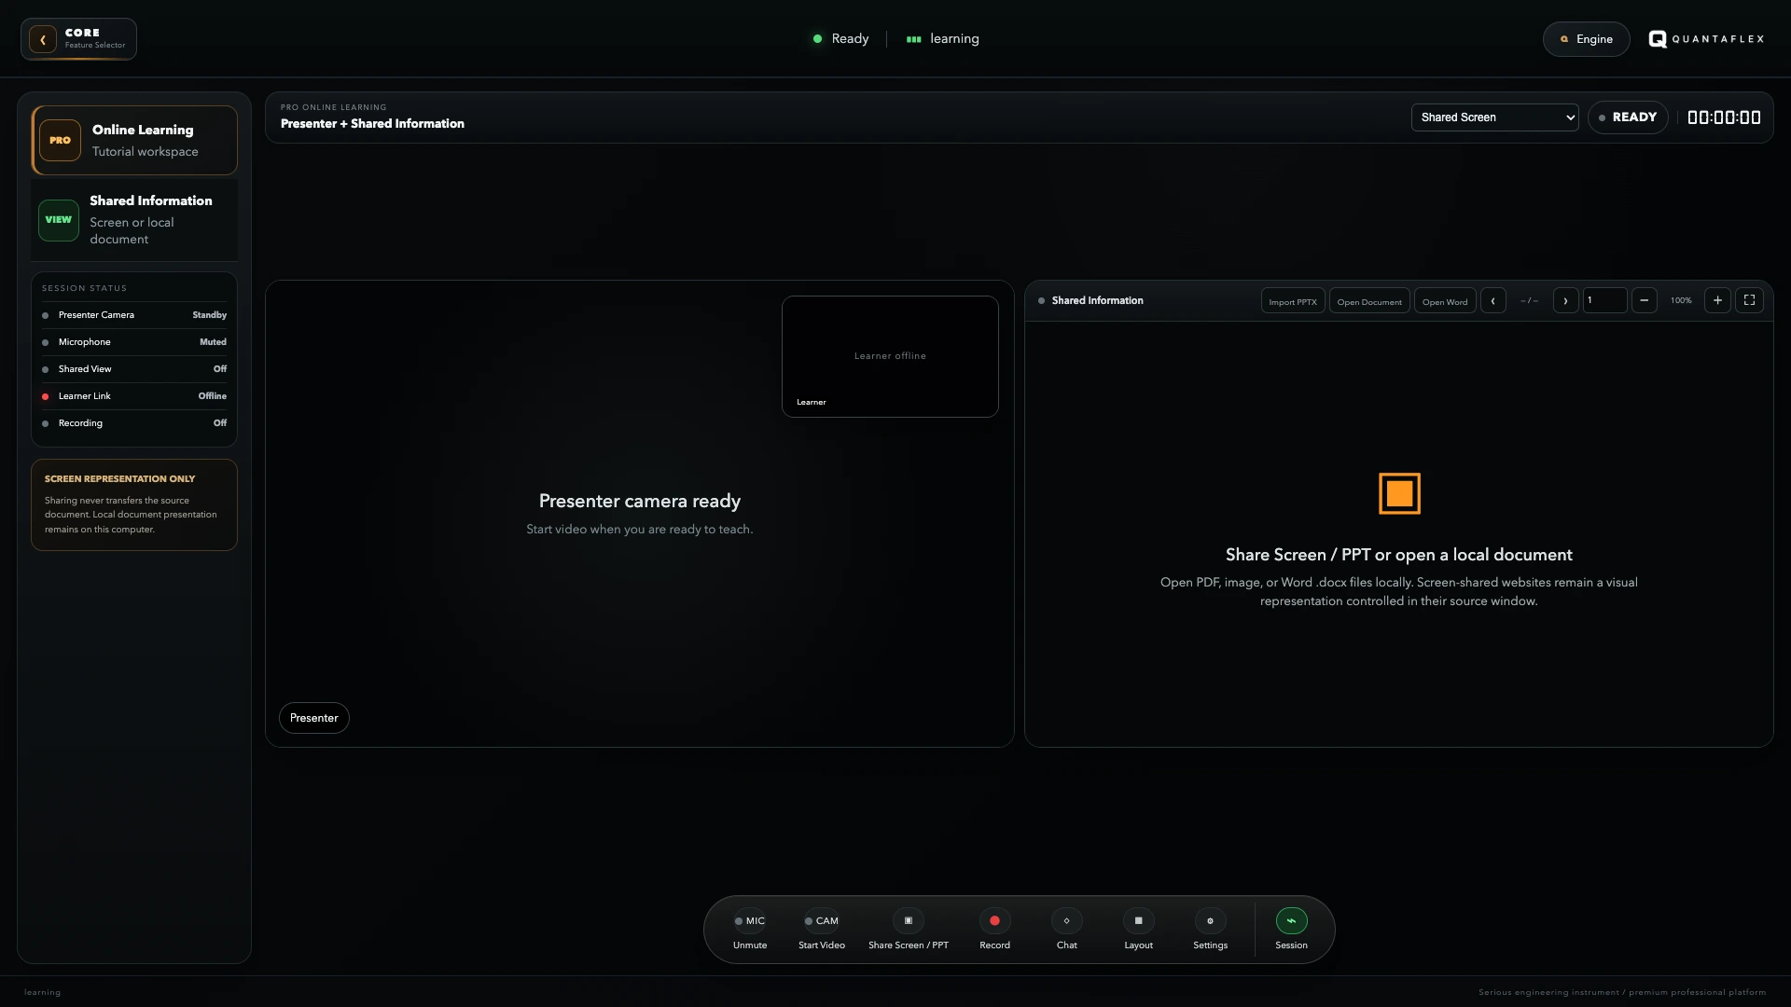This screenshot has width=1791, height=1007.
Task: Click the Open Document button
Action: coord(1369,301)
